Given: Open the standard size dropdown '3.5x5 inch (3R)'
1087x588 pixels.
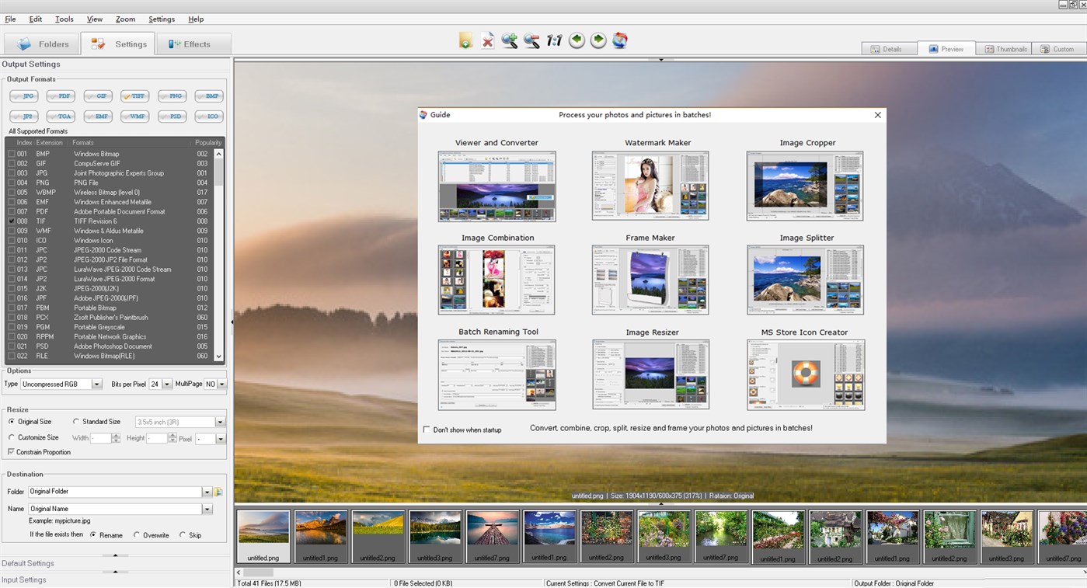Looking at the screenshot, I should [x=220, y=421].
